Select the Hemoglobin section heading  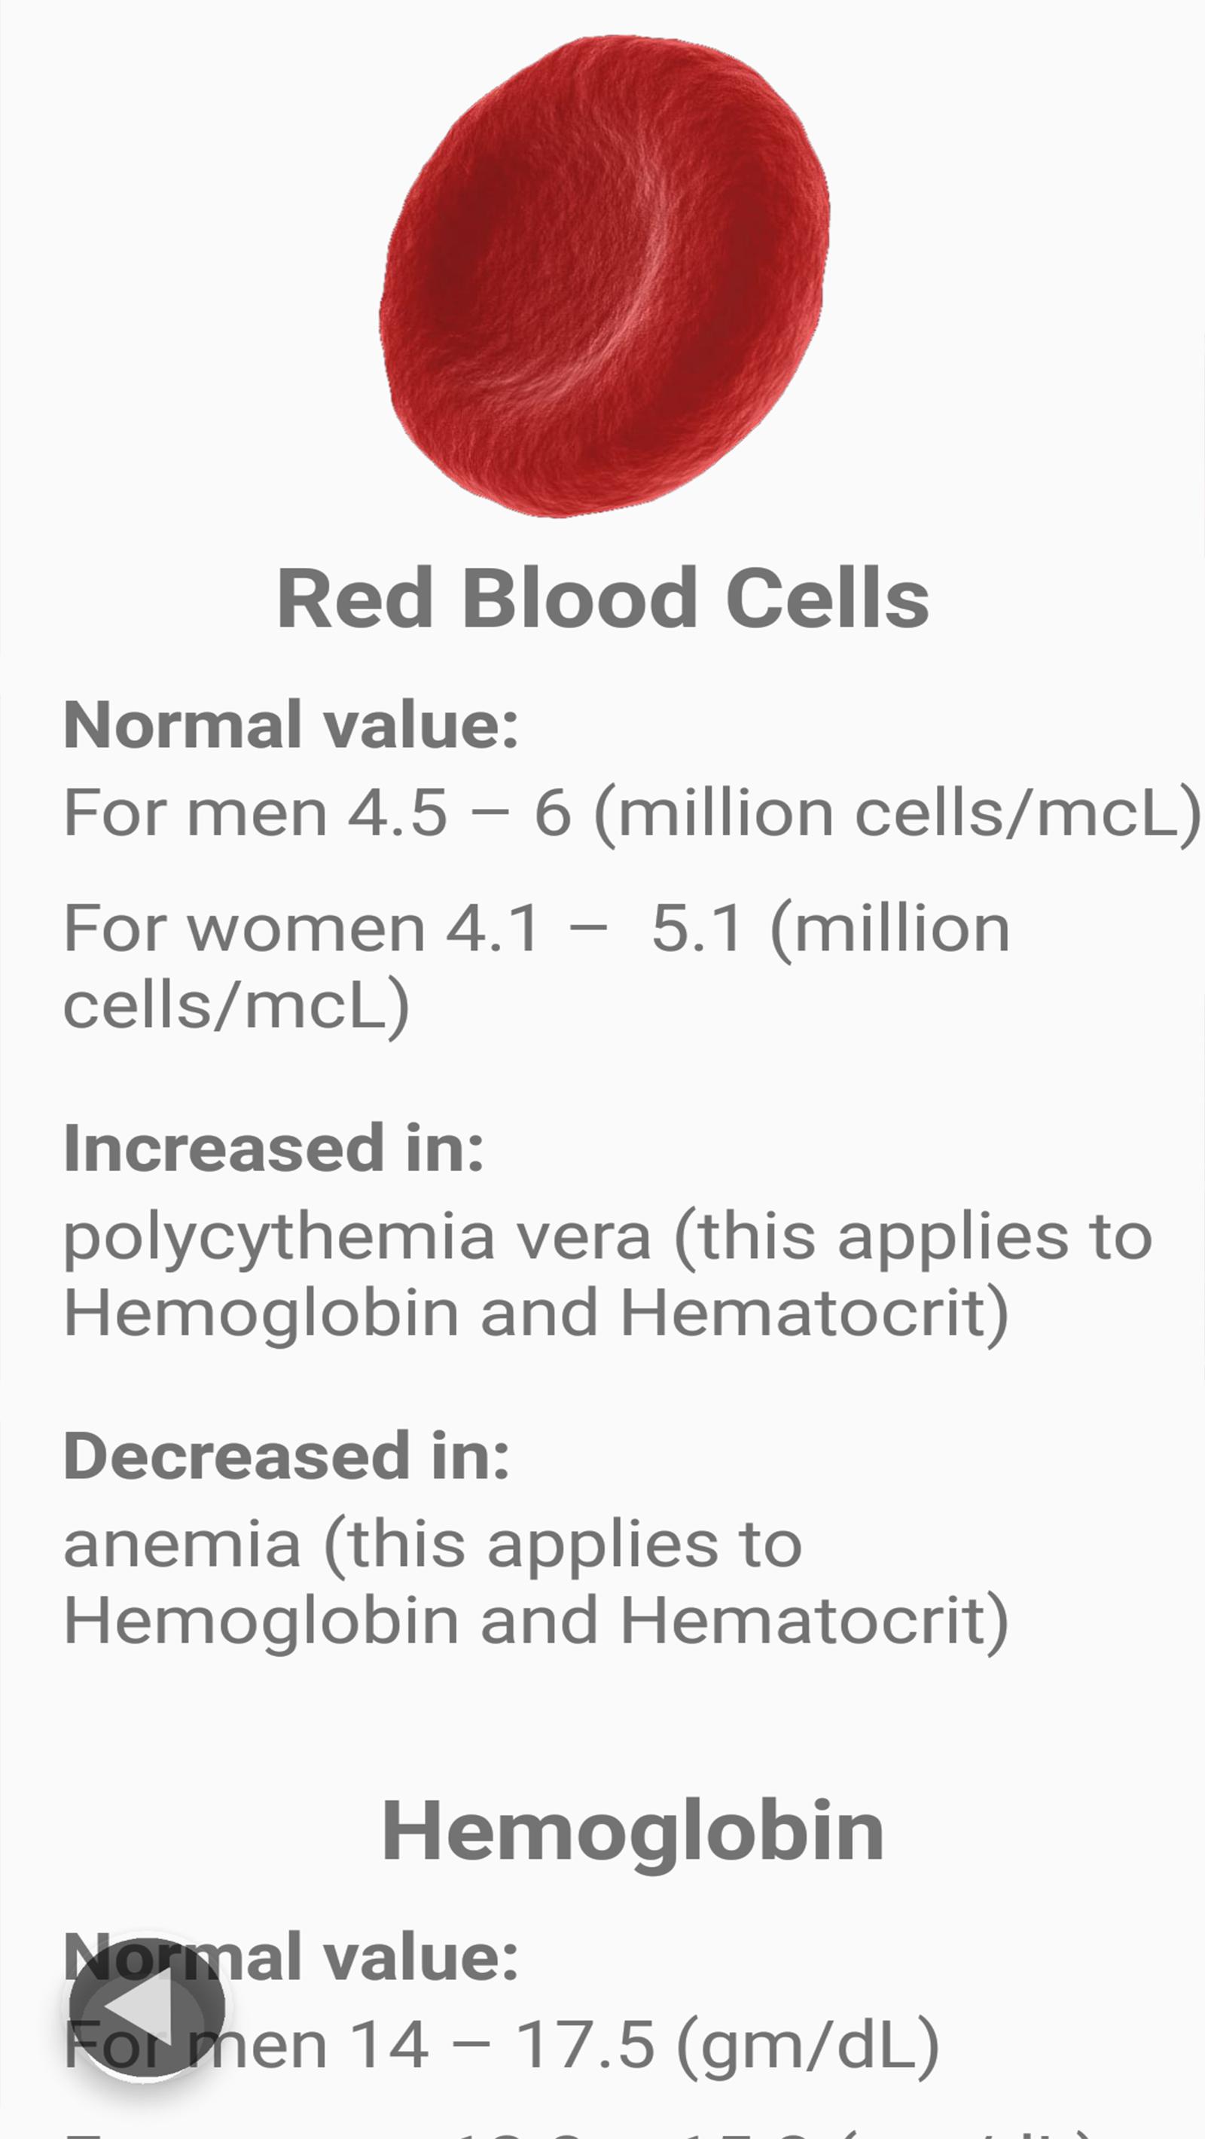pyautogui.click(x=632, y=1832)
